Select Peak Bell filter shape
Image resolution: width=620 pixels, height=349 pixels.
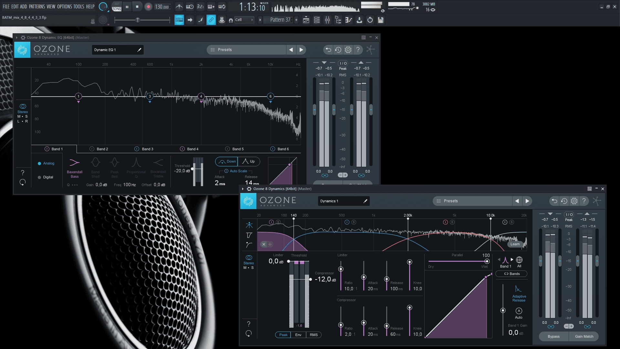click(115, 168)
